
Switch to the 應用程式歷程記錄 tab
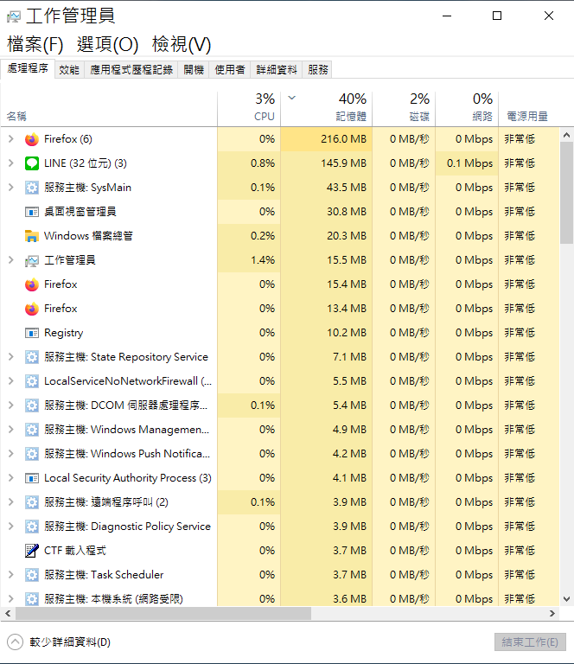(x=131, y=70)
